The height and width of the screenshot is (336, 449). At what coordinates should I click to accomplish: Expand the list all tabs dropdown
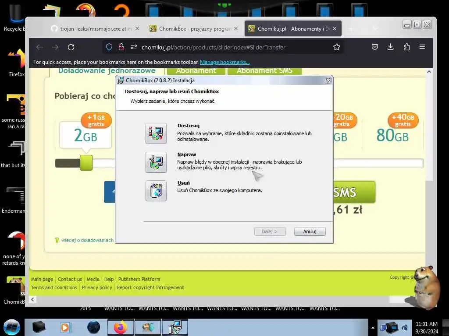click(x=375, y=28)
